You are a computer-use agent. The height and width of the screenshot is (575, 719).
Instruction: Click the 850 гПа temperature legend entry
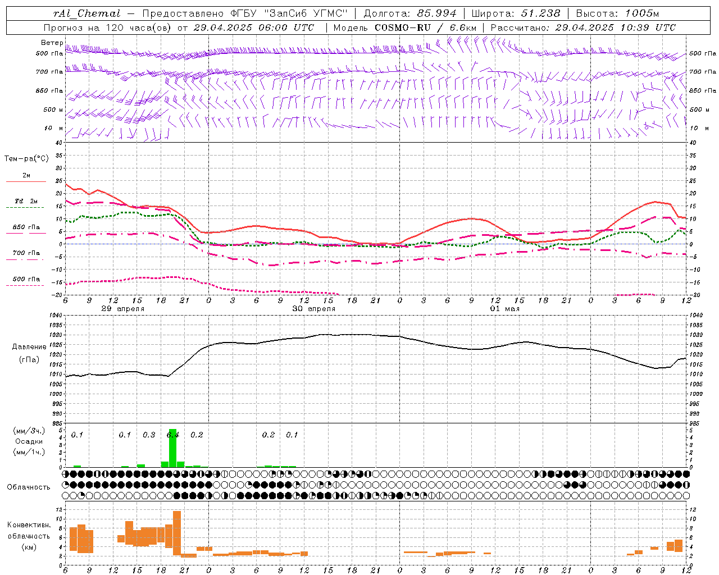26,227
